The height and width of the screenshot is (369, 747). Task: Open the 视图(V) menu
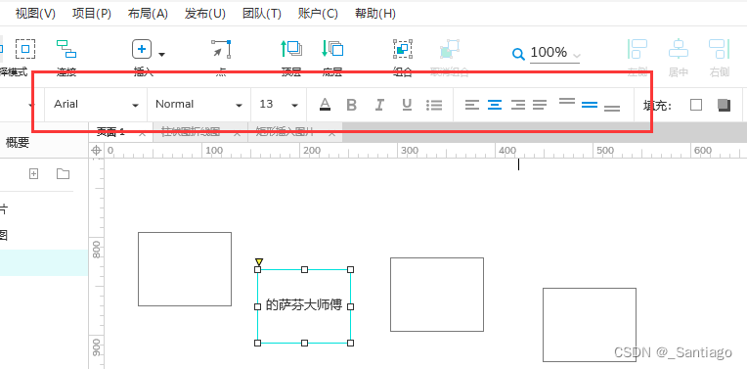coord(36,14)
